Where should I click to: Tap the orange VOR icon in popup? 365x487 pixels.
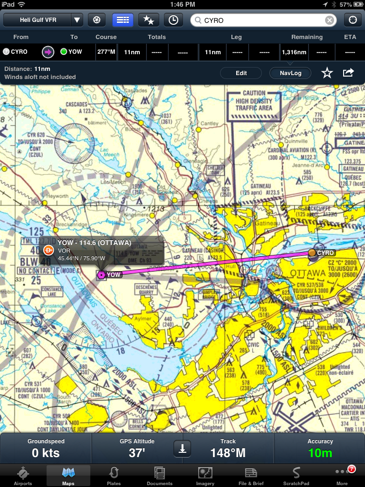(48, 250)
